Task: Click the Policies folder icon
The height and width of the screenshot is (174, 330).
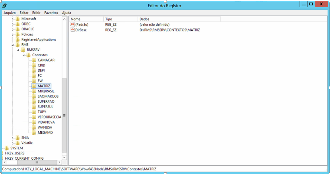Action: point(17,34)
